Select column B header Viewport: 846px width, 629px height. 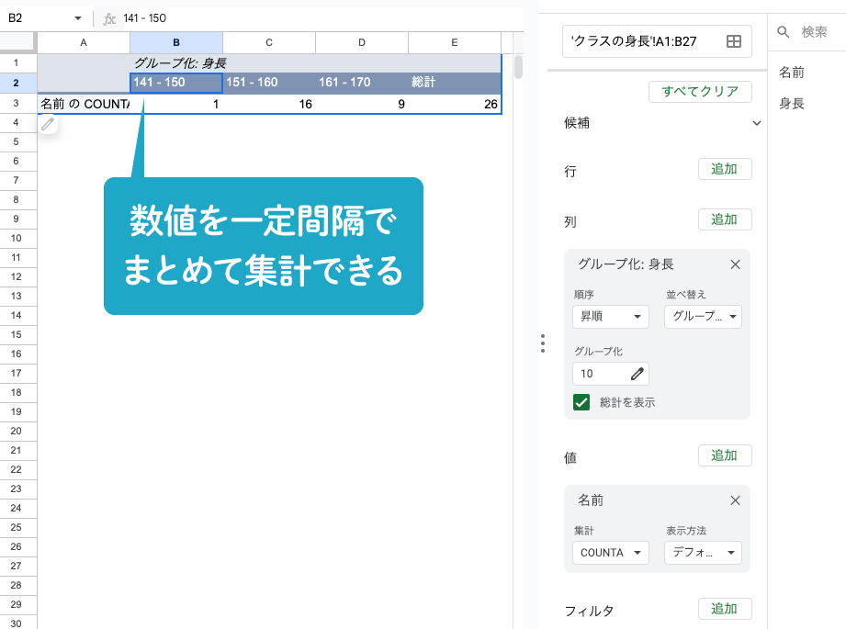[176, 42]
